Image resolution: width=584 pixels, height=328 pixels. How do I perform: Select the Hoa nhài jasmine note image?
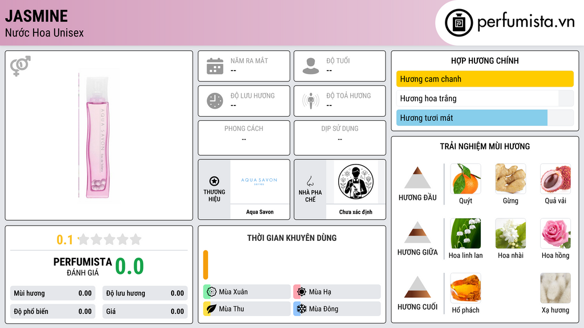[x=510, y=233]
